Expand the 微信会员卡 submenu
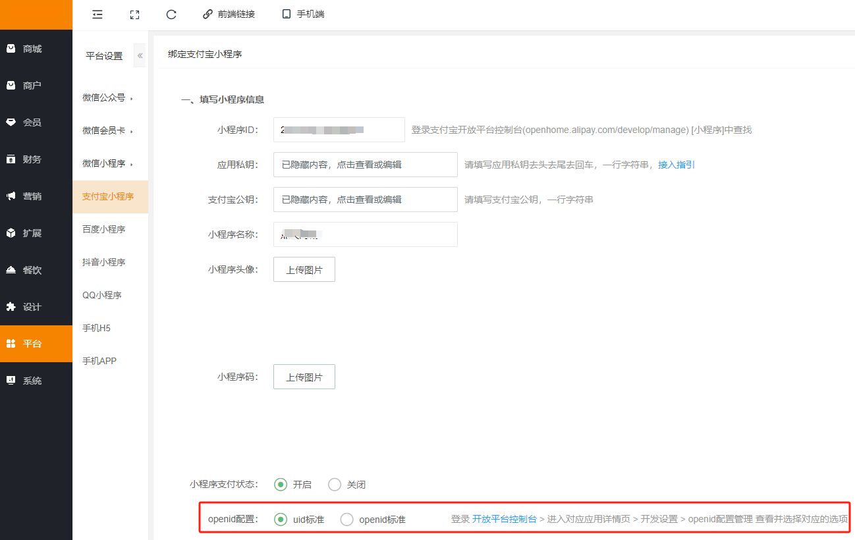 tap(107, 131)
